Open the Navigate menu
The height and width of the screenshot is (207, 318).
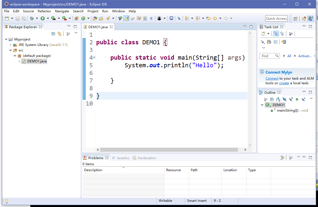(x=62, y=11)
